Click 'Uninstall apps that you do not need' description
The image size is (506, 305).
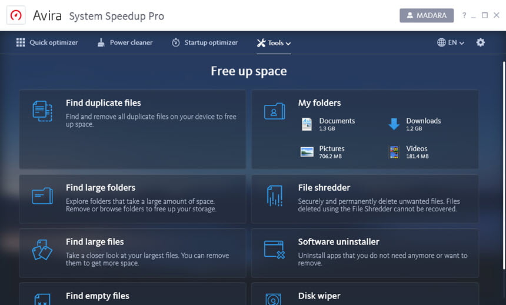(x=382, y=259)
